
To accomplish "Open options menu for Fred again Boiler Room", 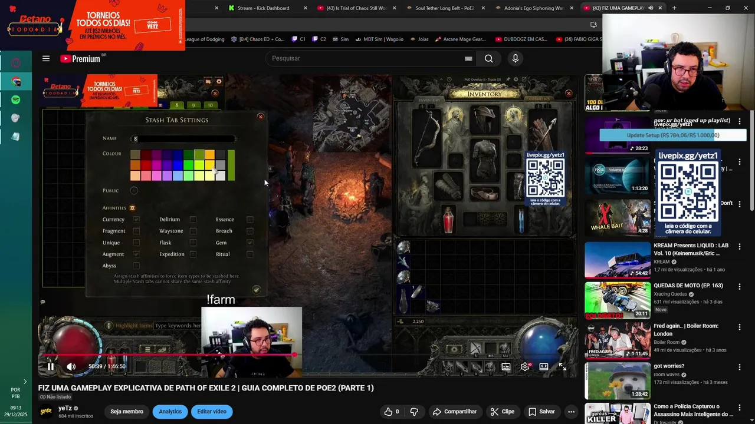I will (740, 327).
